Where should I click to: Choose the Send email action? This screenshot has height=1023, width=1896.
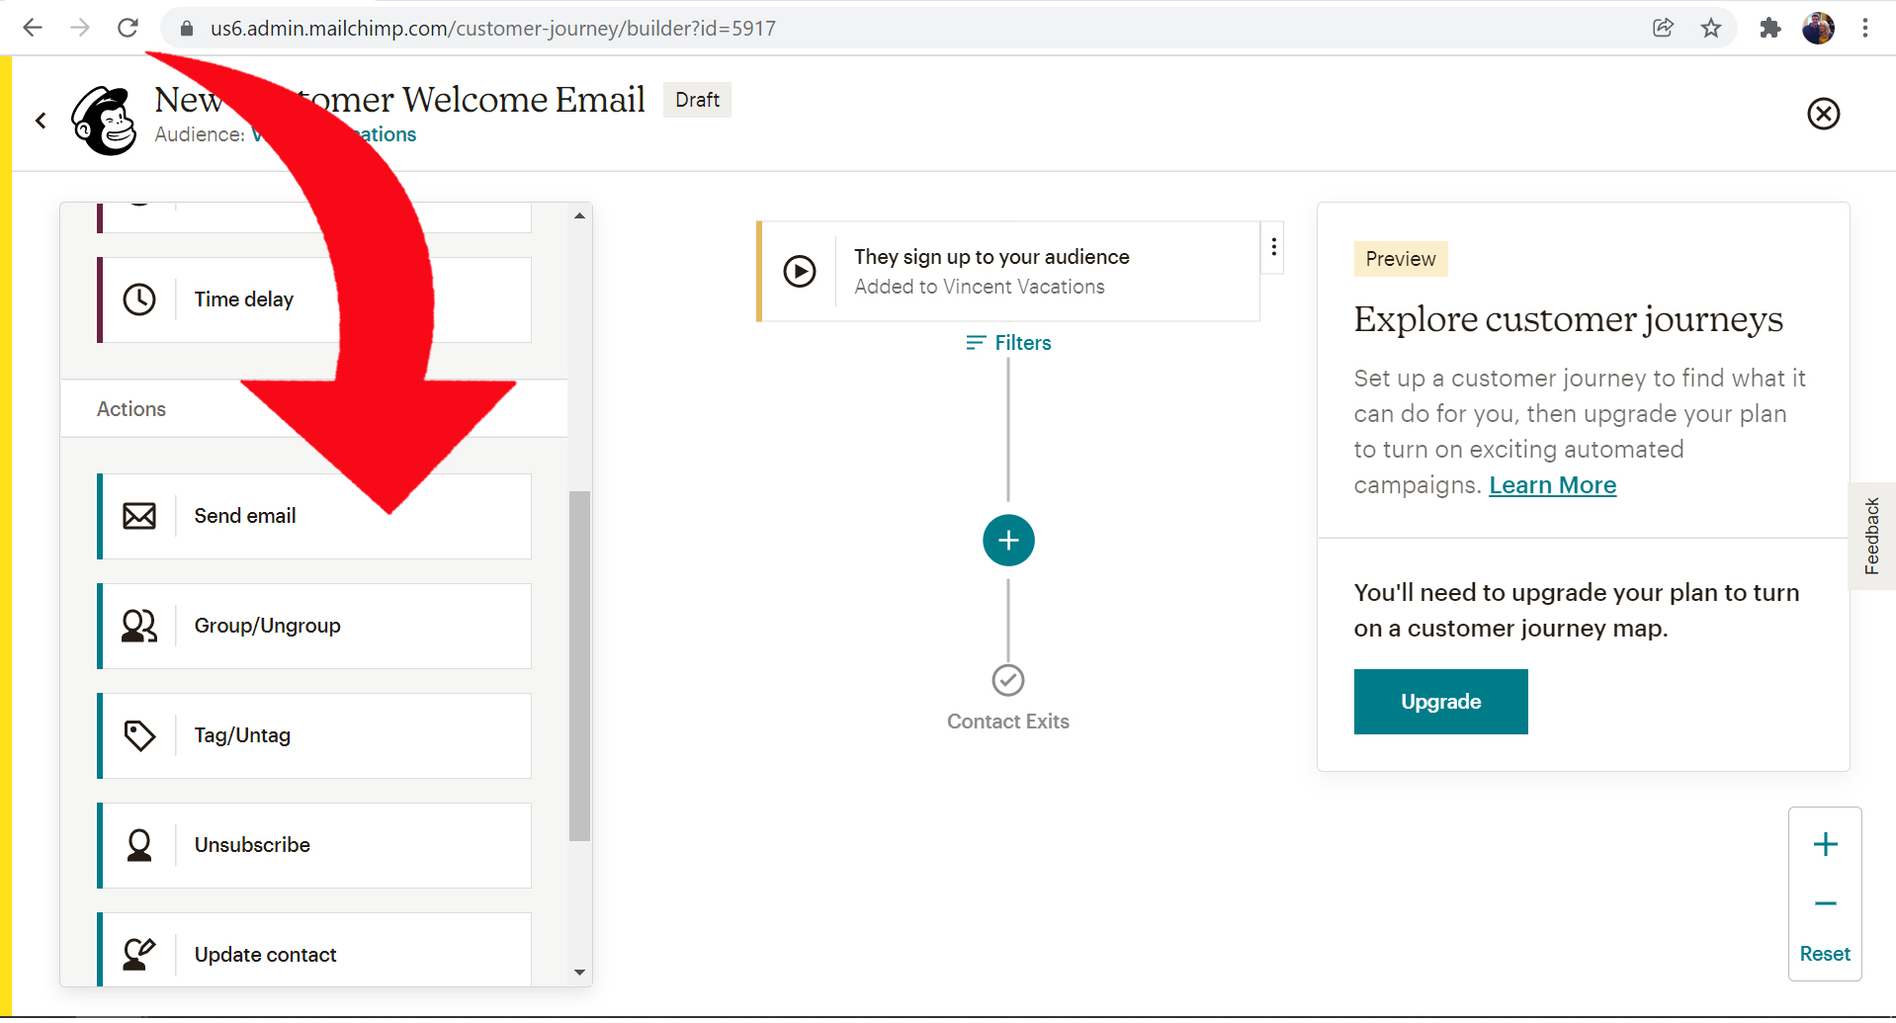point(314,516)
